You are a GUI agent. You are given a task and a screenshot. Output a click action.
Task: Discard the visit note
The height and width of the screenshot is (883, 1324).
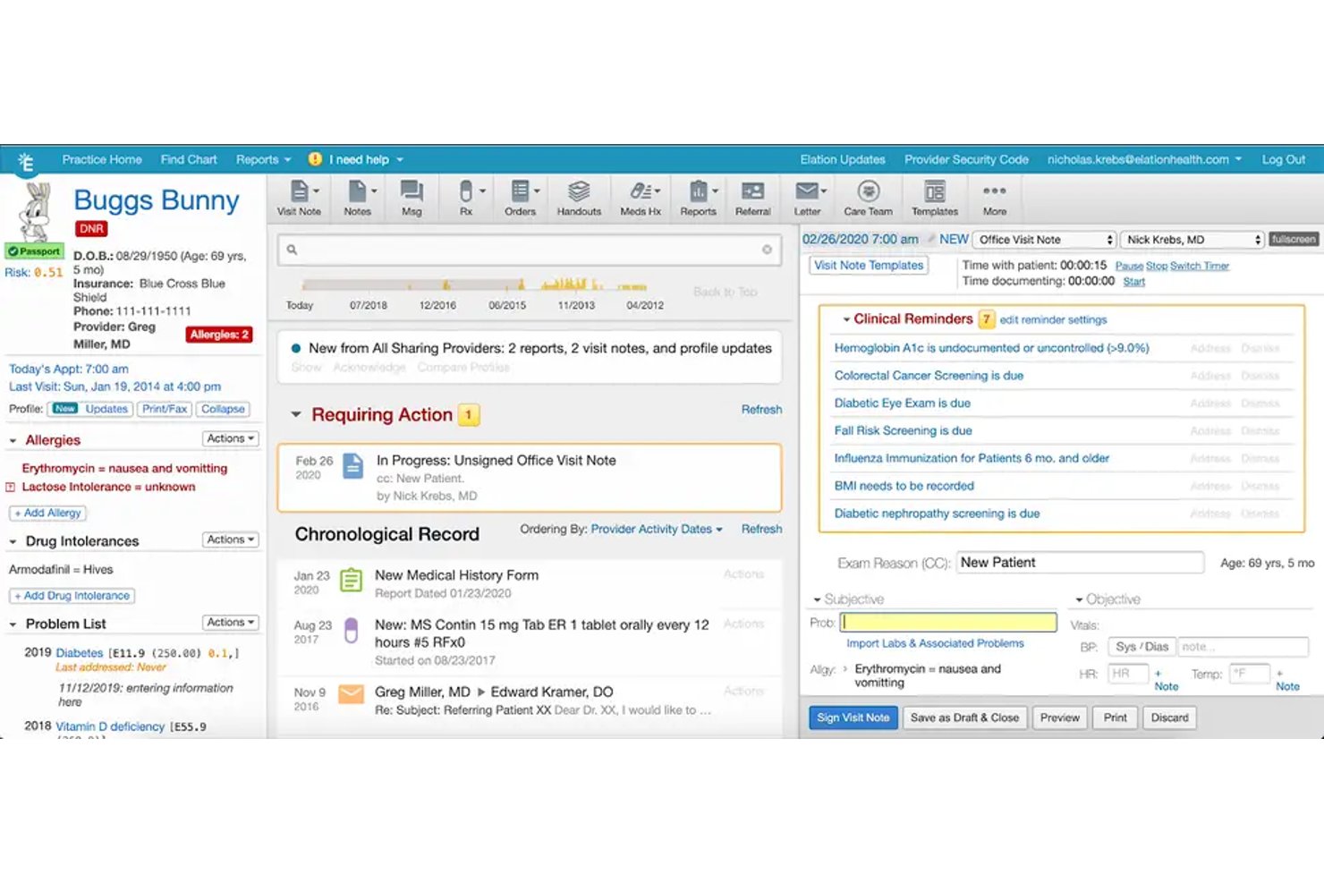(1169, 717)
